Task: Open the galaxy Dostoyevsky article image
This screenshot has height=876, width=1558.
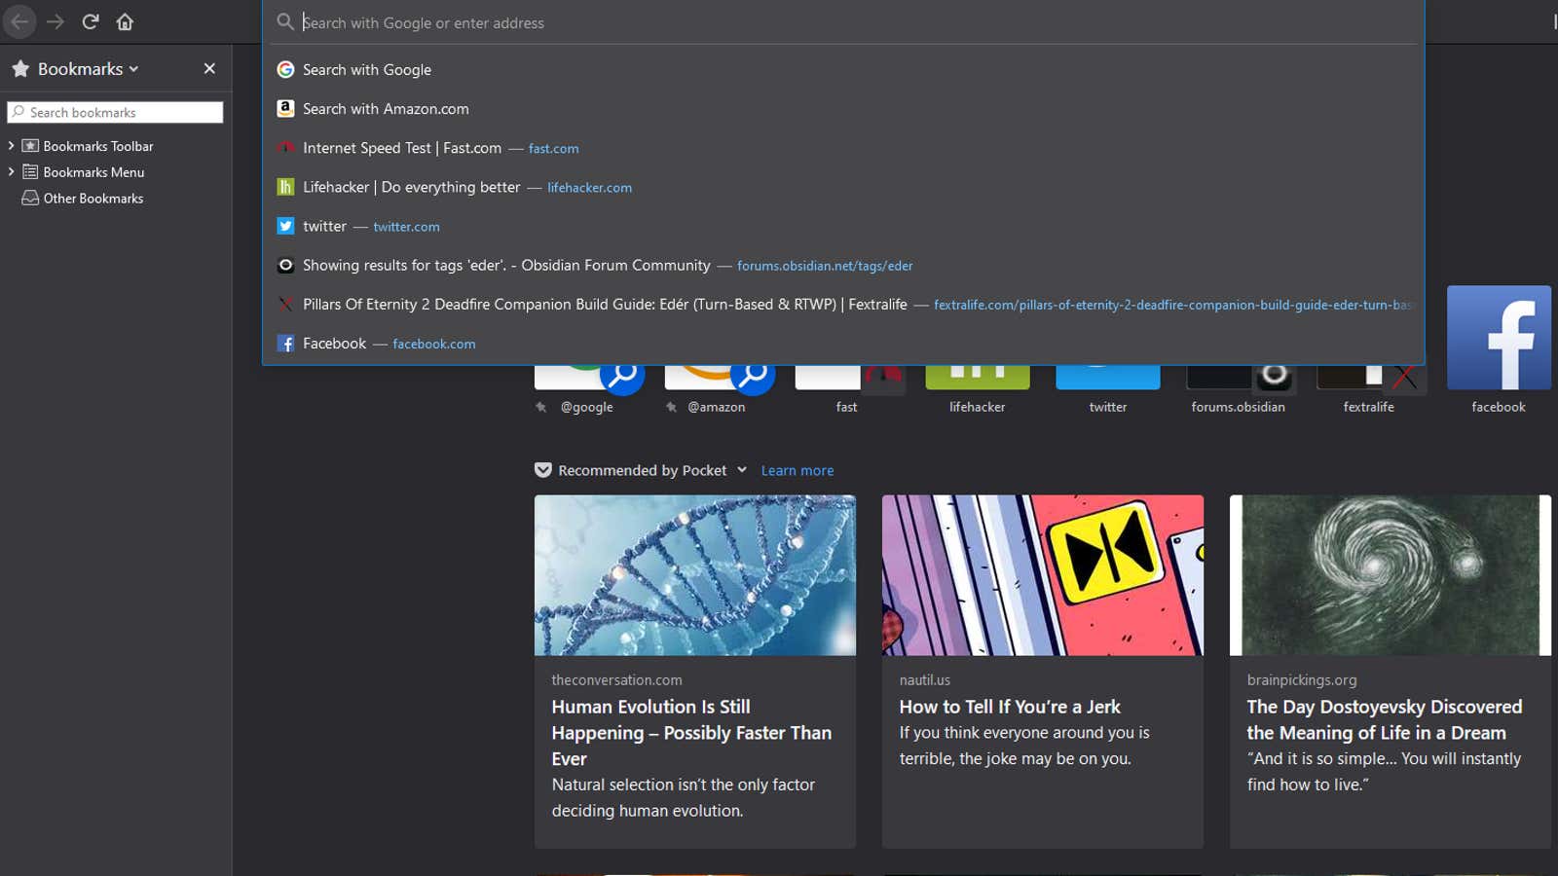Action: pos(1391,575)
